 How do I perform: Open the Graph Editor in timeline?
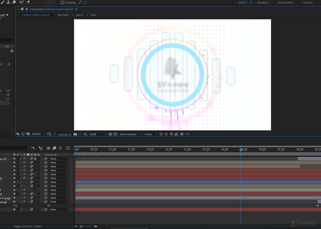click(68, 148)
